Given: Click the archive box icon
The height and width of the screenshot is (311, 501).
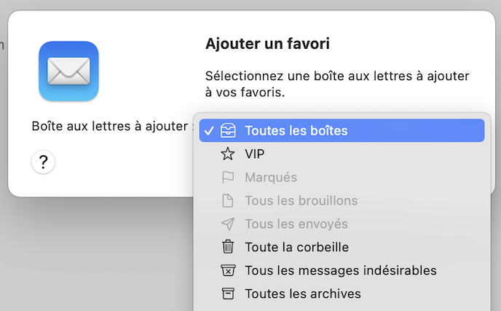Looking at the screenshot, I should click(x=228, y=294).
